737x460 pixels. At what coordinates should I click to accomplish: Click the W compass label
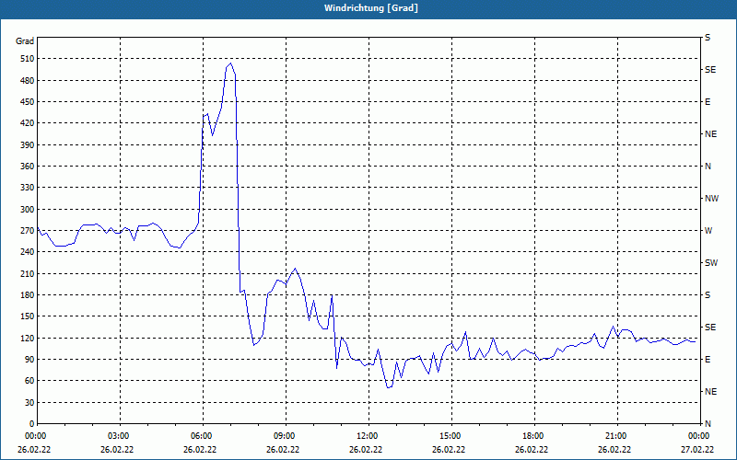coord(708,231)
